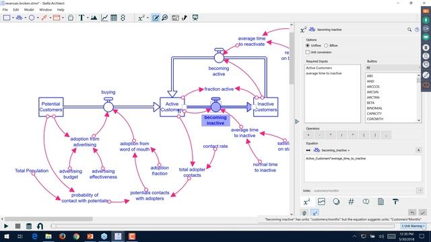Select the Stock rectangle tool
431x242 pixels.
click(7, 18)
